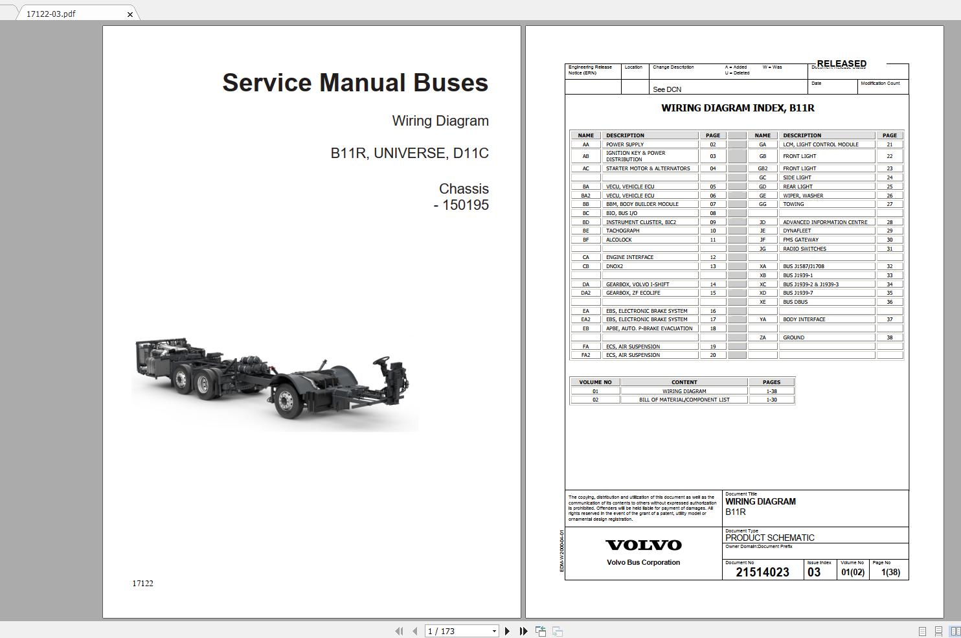Click the B11R, UNIVERSE, D11C text
Image resolution: width=961 pixels, height=638 pixels.
pyautogui.click(x=410, y=153)
